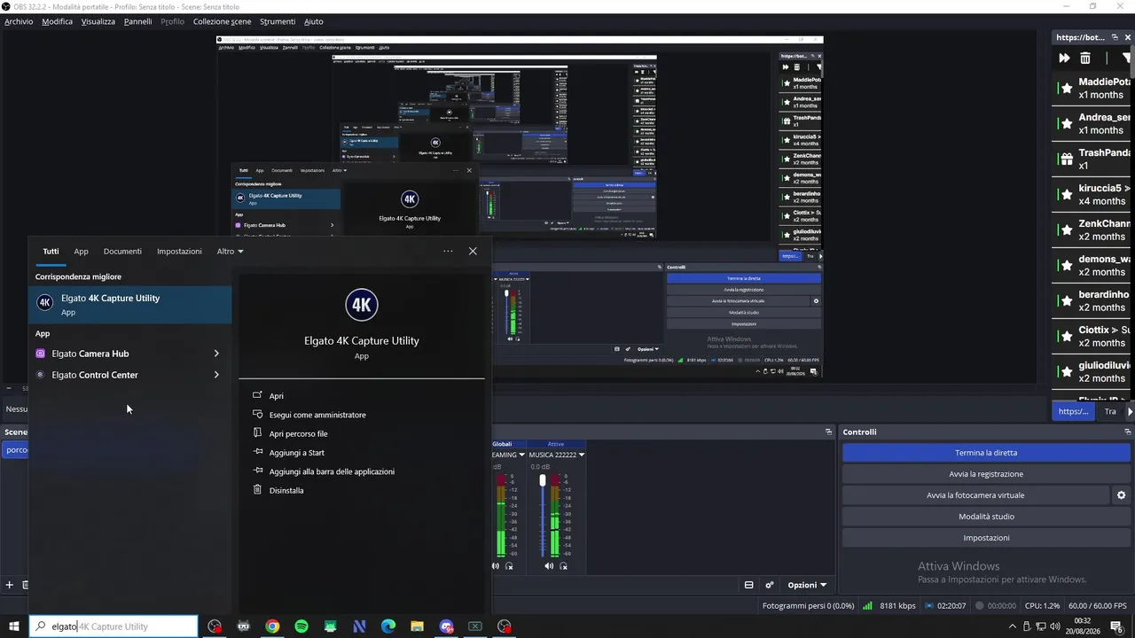Viewport: 1135px width, 638px height.
Task: Open the search panel three-dots options
Action: 448,252
